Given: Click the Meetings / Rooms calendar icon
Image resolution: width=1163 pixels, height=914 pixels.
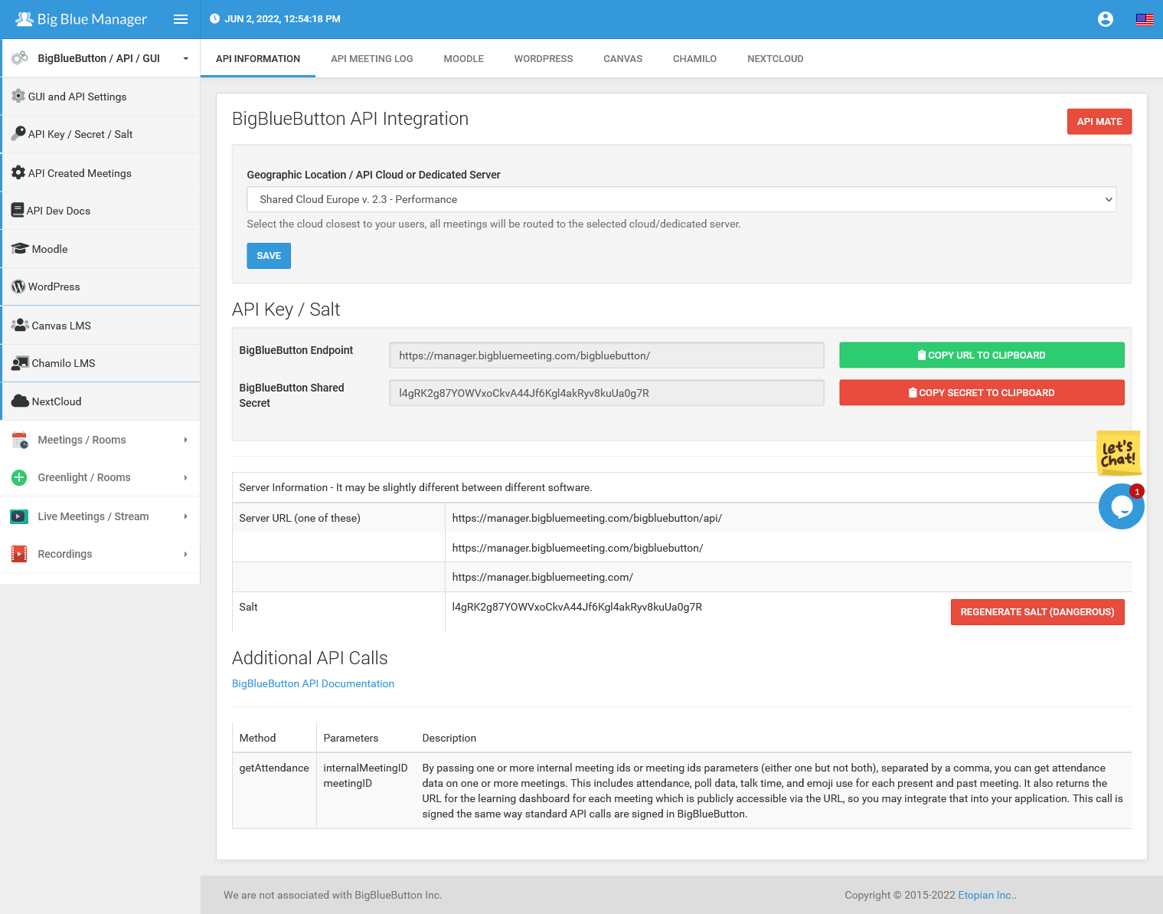Looking at the screenshot, I should [x=20, y=440].
